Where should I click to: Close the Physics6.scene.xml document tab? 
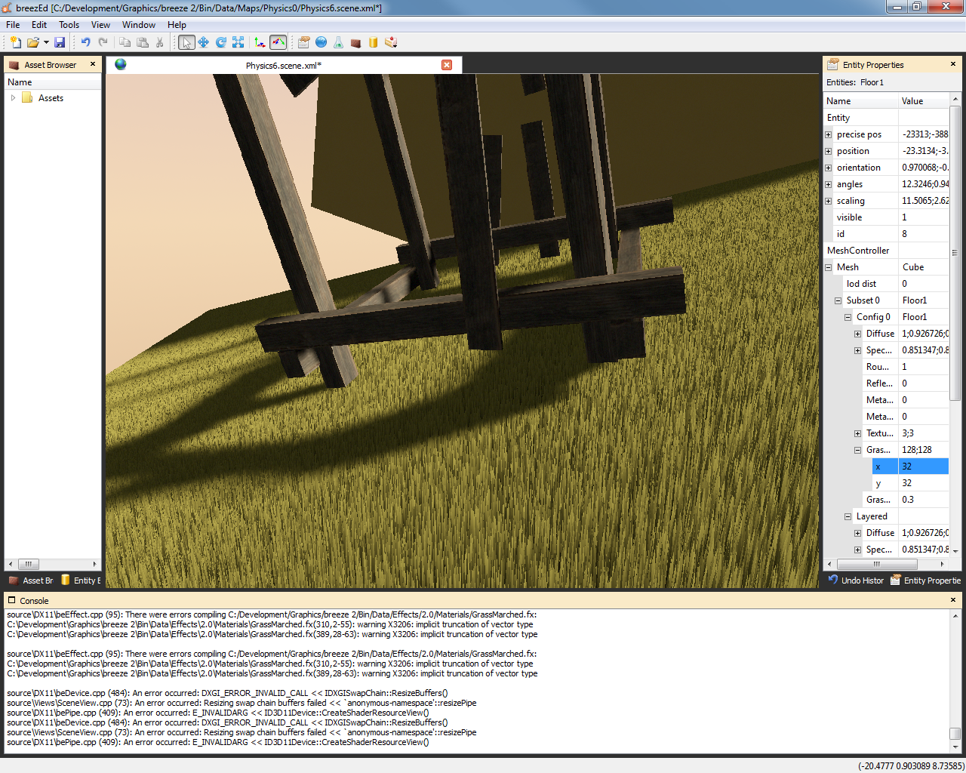(x=447, y=65)
